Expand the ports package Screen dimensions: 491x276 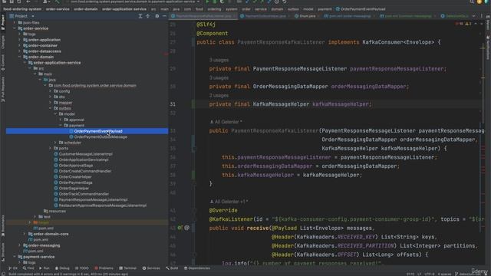pos(51,148)
